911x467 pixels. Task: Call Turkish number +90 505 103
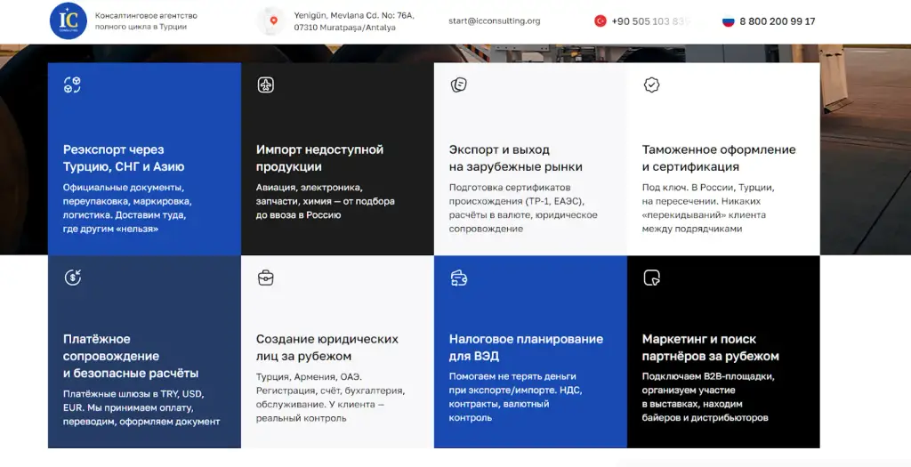tap(650, 21)
